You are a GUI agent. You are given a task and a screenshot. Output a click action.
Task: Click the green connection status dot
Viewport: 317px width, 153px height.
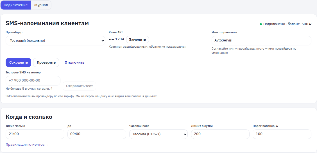(261, 24)
